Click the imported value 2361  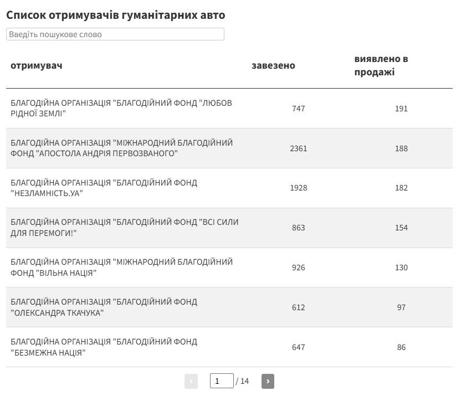point(298,148)
